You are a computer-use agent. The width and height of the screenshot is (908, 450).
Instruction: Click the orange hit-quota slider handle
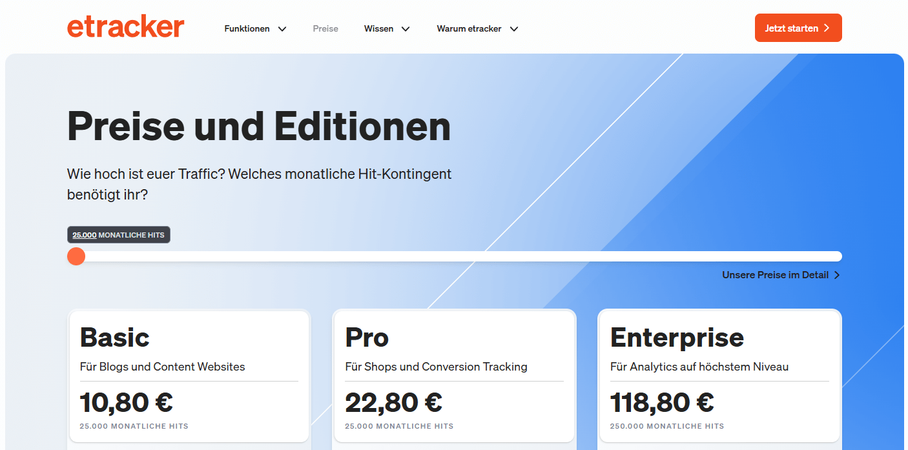click(x=76, y=256)
